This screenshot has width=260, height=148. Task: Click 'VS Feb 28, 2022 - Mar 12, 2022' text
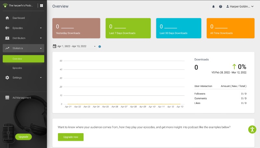pos(229,72)
